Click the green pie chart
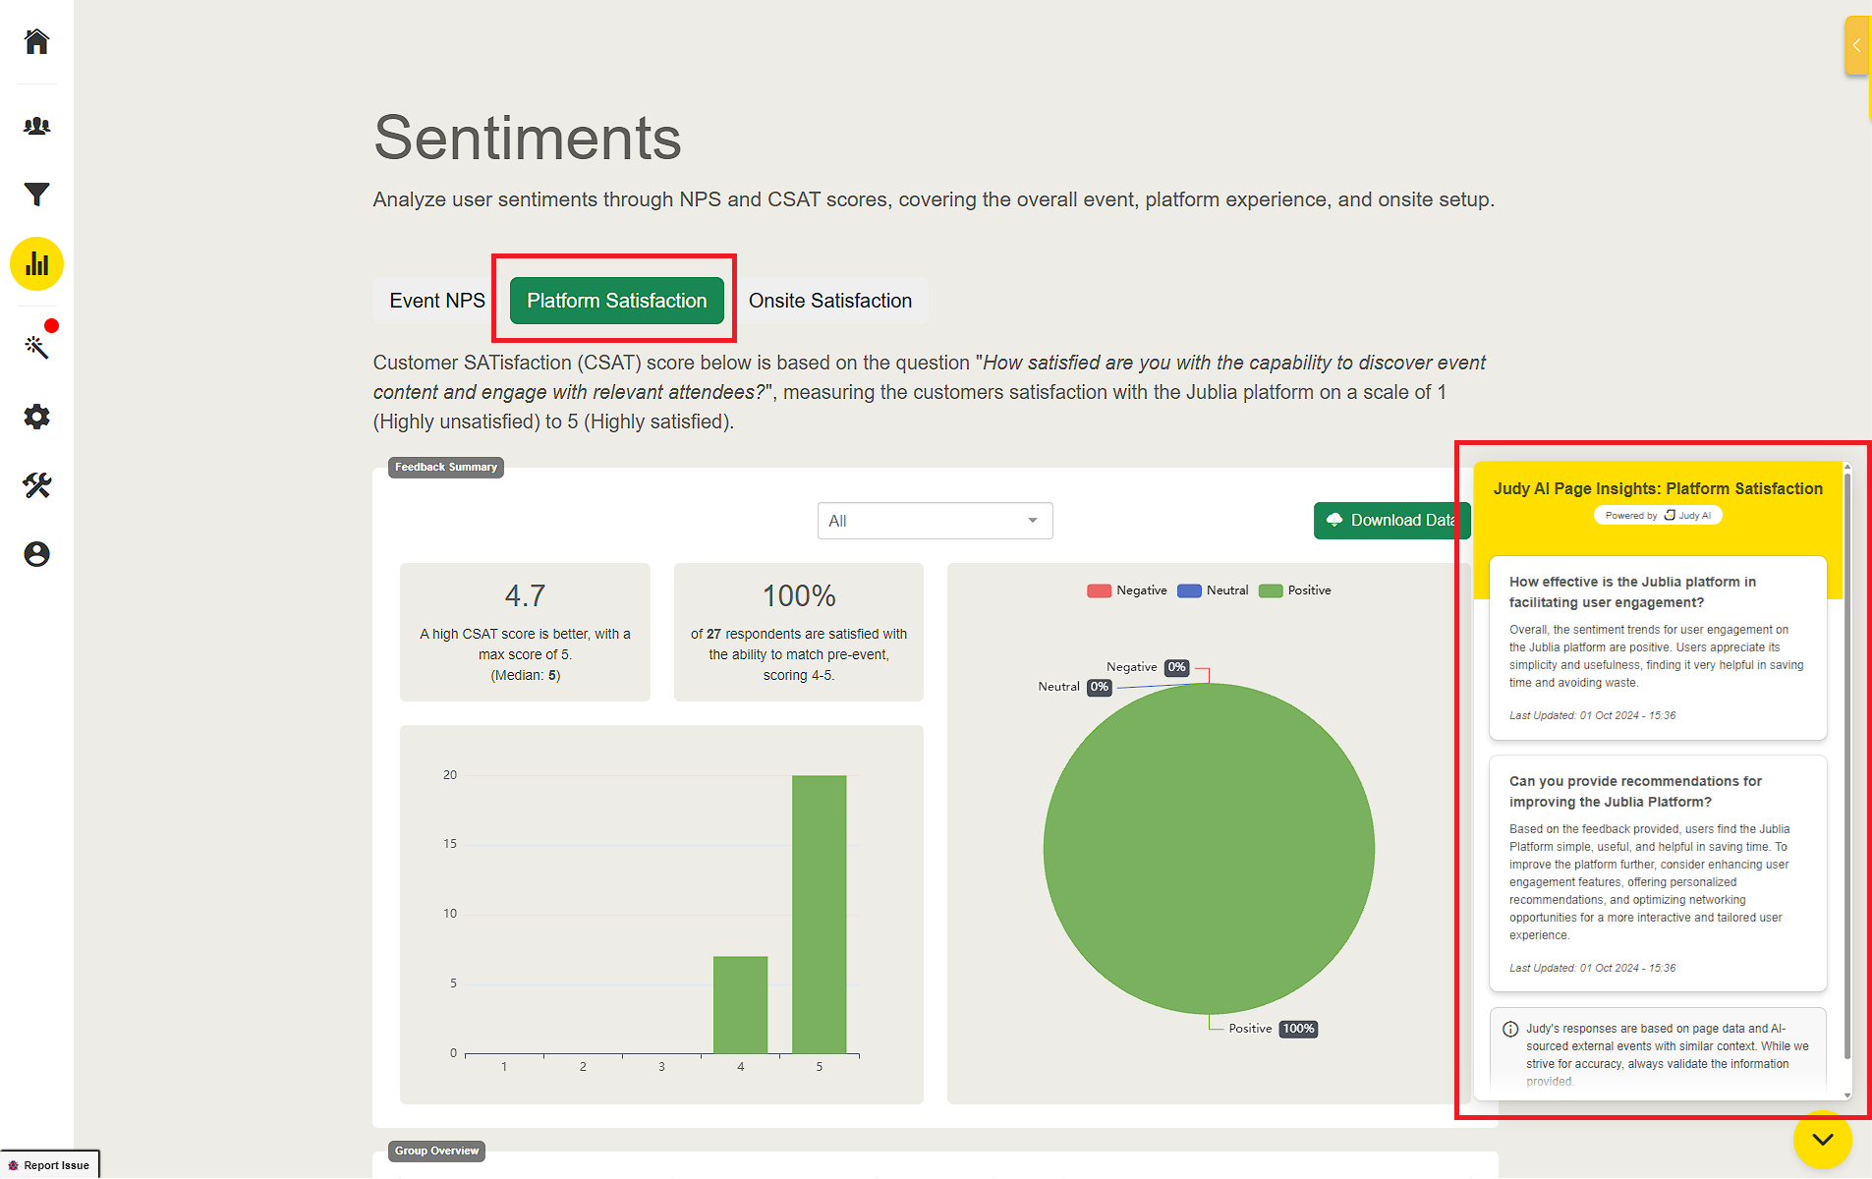 pyautogui.click(x=1209, y=849)
